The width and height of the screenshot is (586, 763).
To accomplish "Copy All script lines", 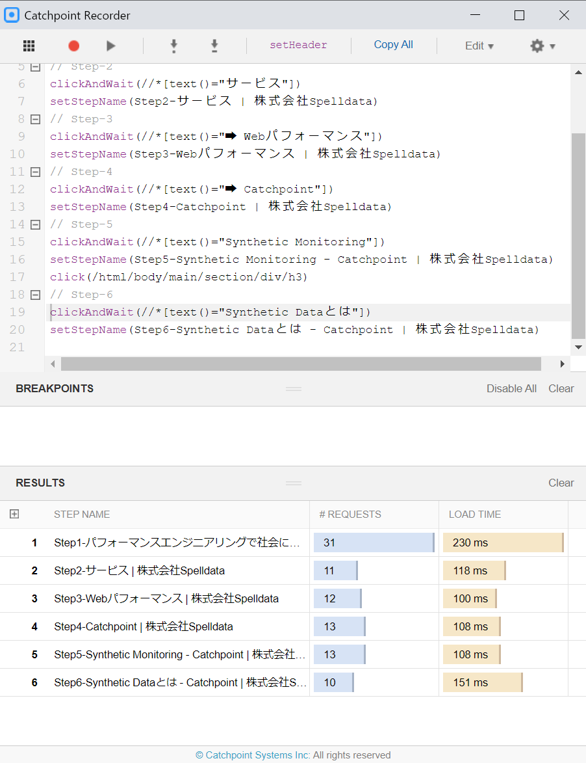I will coord(393,45).
